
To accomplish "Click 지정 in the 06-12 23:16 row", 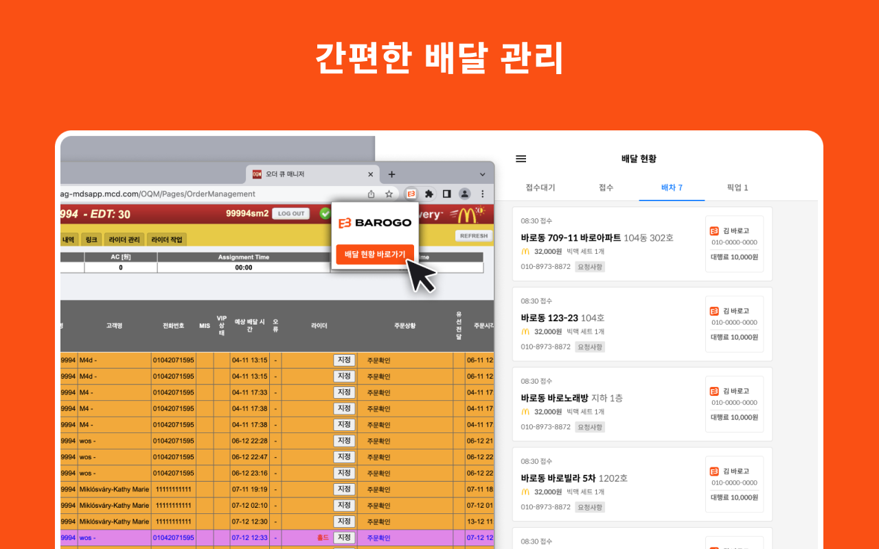I will pyautogui.click(x=344, y=473).
